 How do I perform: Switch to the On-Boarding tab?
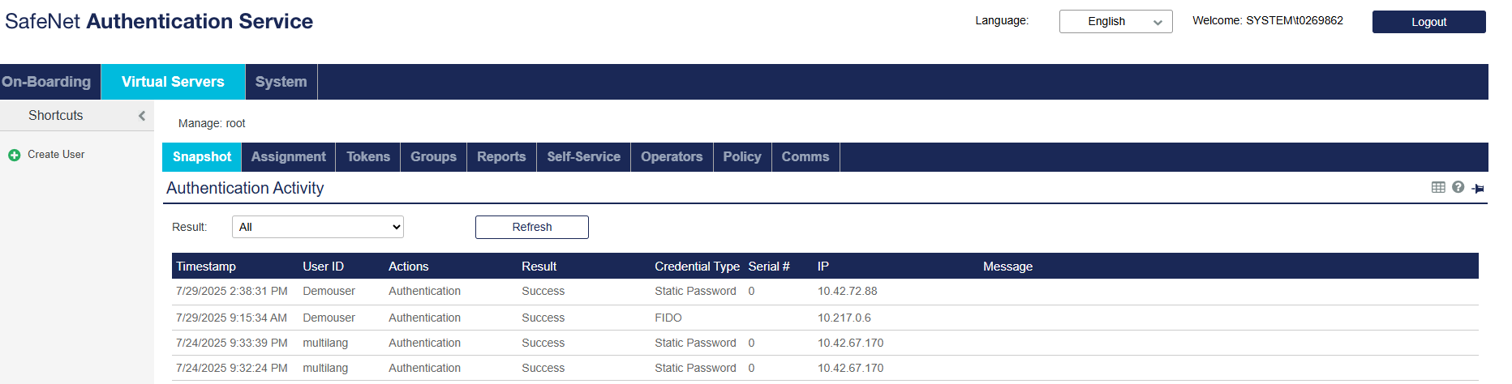47,82
